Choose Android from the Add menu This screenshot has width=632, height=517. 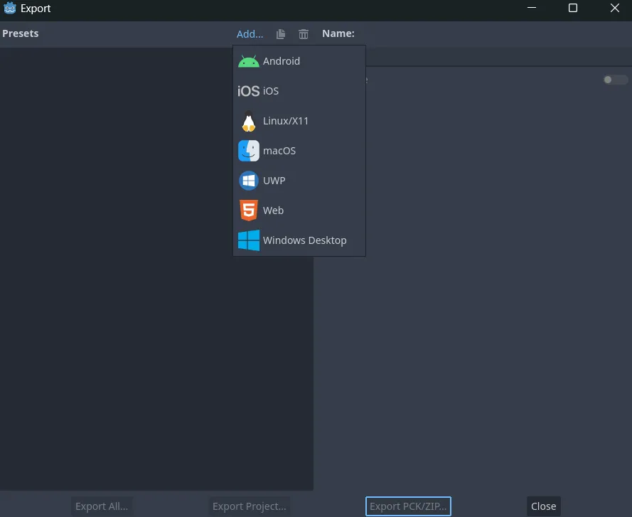click(x=299, y=61)
